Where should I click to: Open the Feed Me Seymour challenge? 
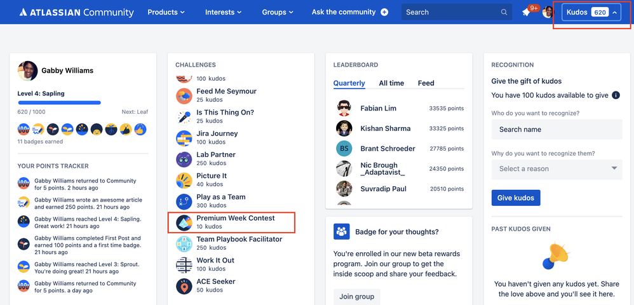[226, 91]
